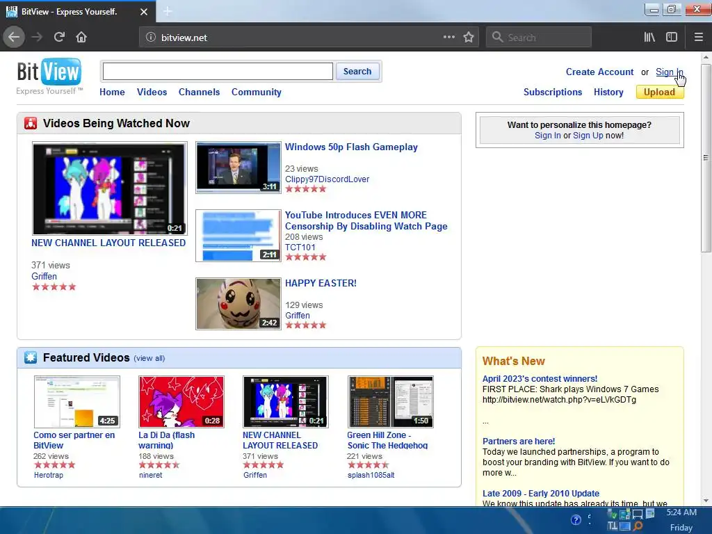Open the Channels navigation tab
This screenshot has width=712, height=534.
pyautogui.click(x=199, y=92)
